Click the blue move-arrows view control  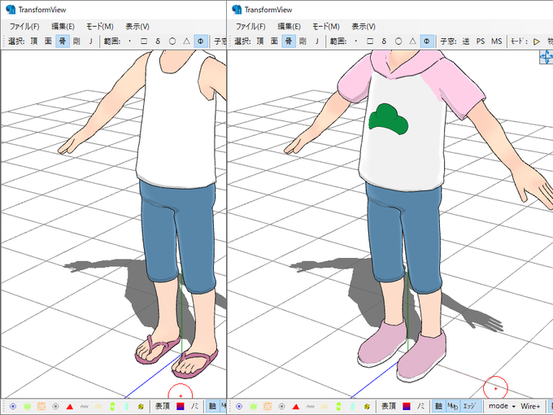pyautogui.click(x=546, y=57)
